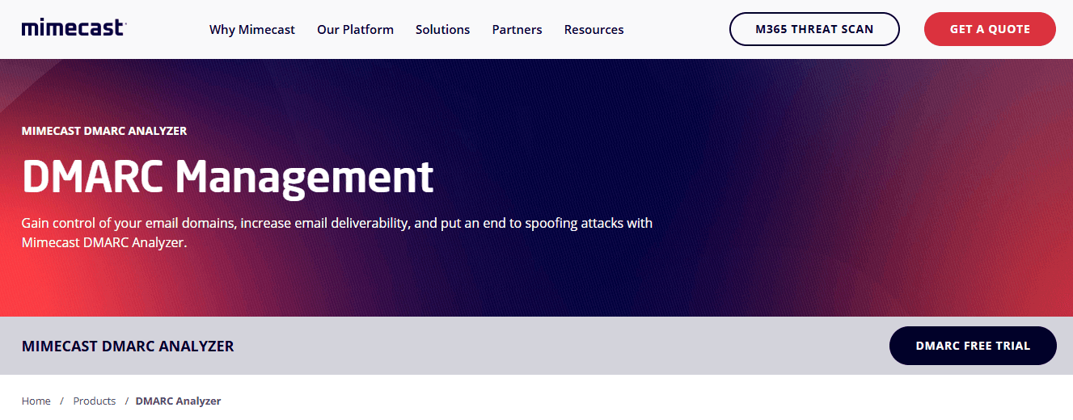This screenshot has height=420, width=1073.
Task: Click the Mimecast logo
Action: click(x=74, y=28)
